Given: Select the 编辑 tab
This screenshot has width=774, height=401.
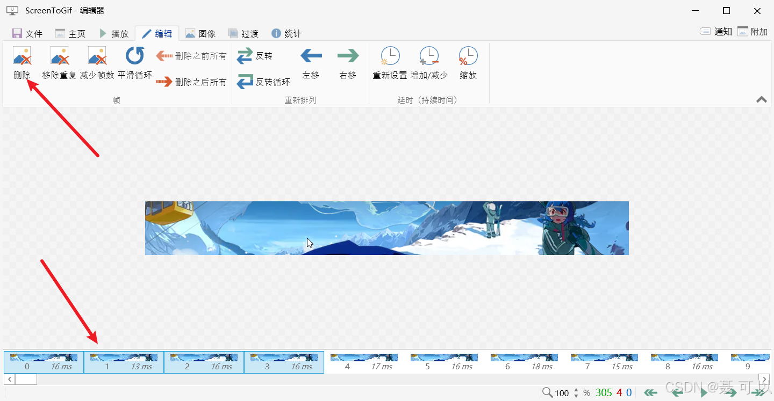Looking at the screenshot, I should (157, 33).
